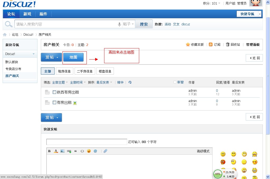Viewport: 270px width, 179px height.
Task: Click the hot search 交友 link
Action: click(176, 24)
